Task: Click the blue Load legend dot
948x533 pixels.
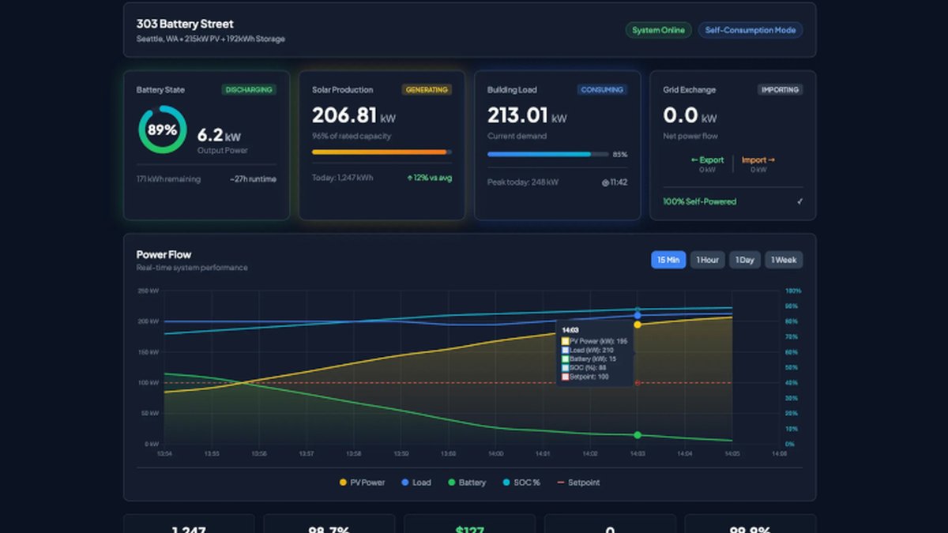Action: click(405, 482)
